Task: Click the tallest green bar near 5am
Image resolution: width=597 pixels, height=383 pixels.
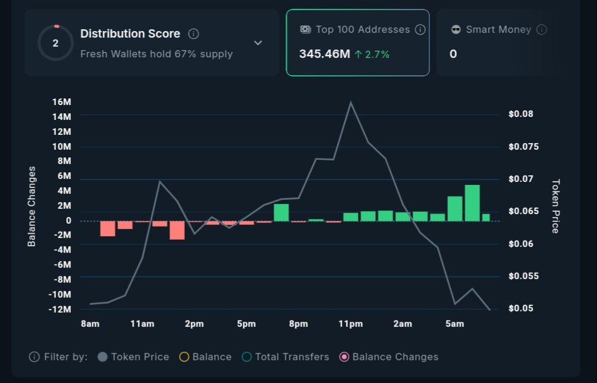Action: [x=472, y=203]
